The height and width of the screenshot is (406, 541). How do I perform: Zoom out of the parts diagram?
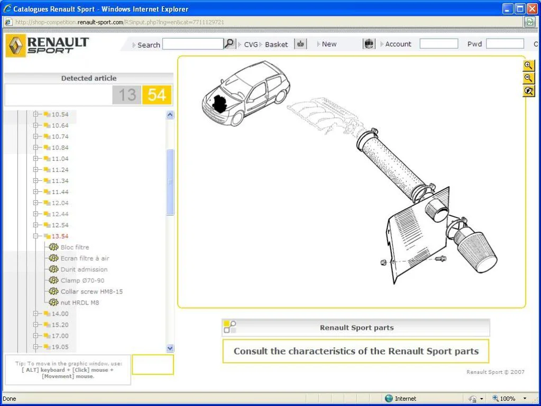(x=528, y=78)
